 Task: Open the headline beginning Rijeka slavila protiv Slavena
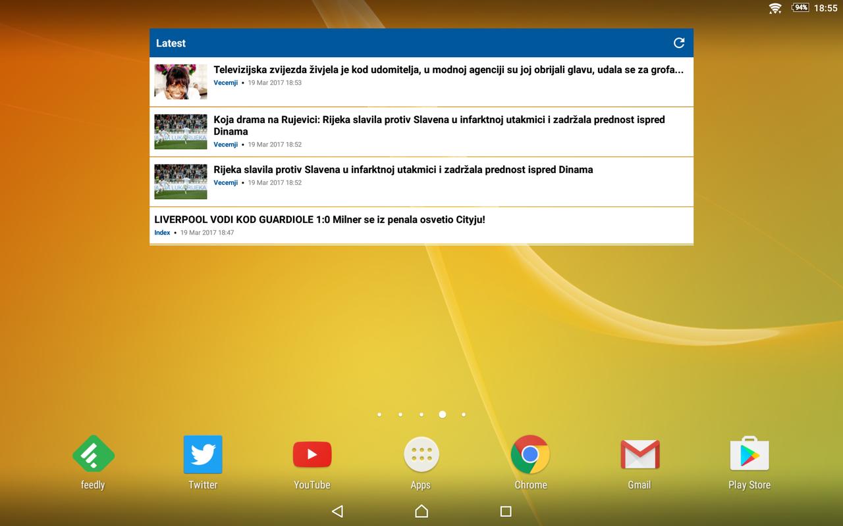403,170
